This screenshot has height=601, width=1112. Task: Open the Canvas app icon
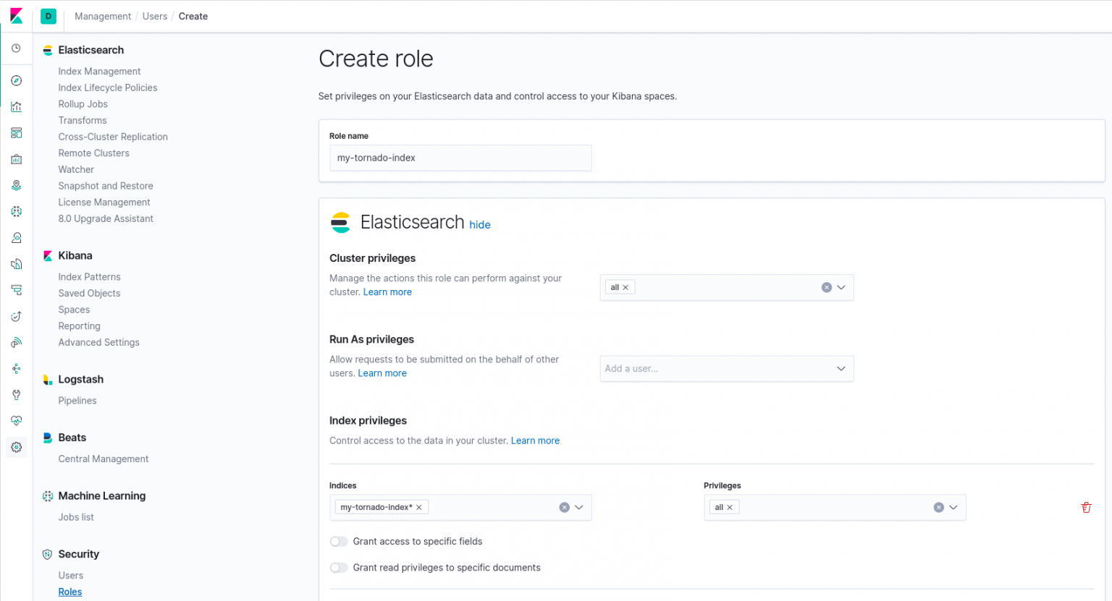pos(16,158)
